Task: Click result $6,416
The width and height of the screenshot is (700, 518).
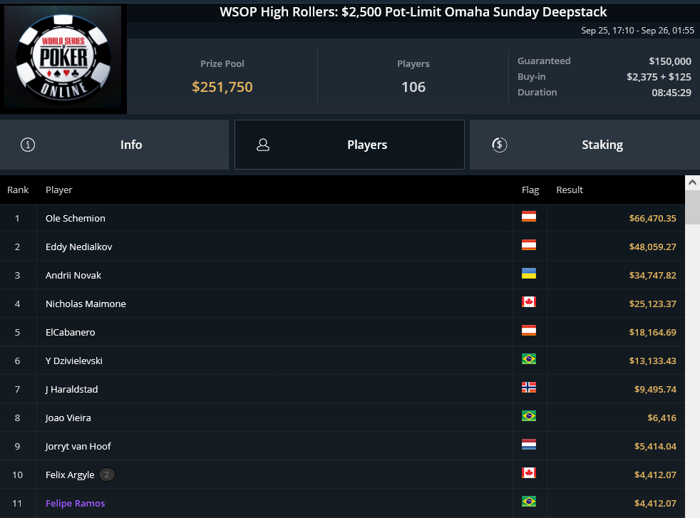Action: [662, 418]
